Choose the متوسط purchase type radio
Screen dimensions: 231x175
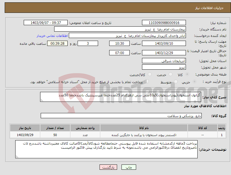(x=176, y=82)
